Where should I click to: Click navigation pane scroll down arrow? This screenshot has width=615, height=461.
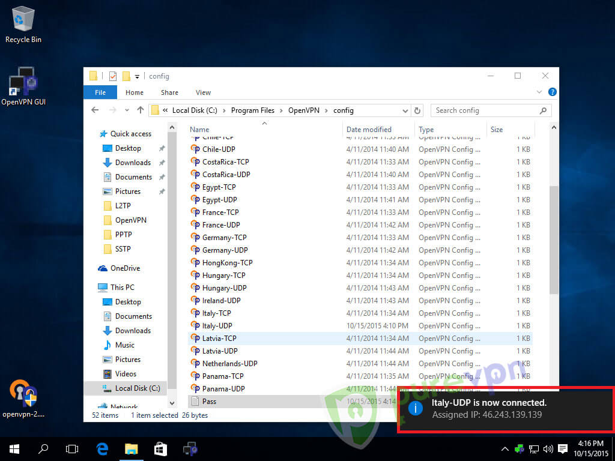(172, 403)
